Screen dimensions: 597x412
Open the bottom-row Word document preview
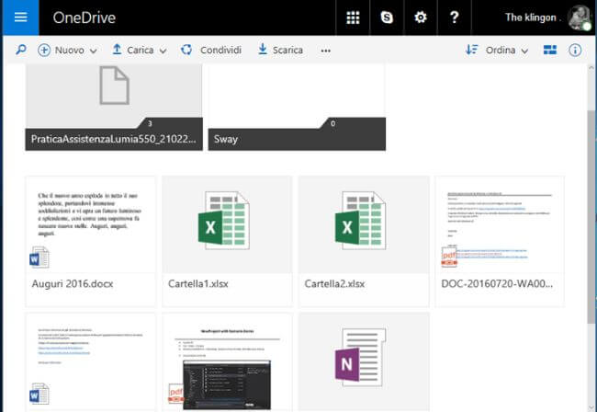click(x=91, y=362)
